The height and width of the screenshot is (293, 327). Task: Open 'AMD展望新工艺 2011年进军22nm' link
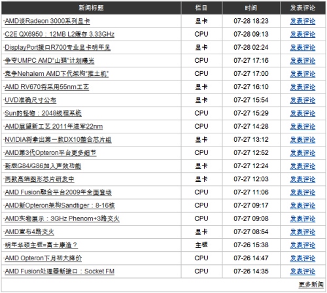tap(54, 126)
